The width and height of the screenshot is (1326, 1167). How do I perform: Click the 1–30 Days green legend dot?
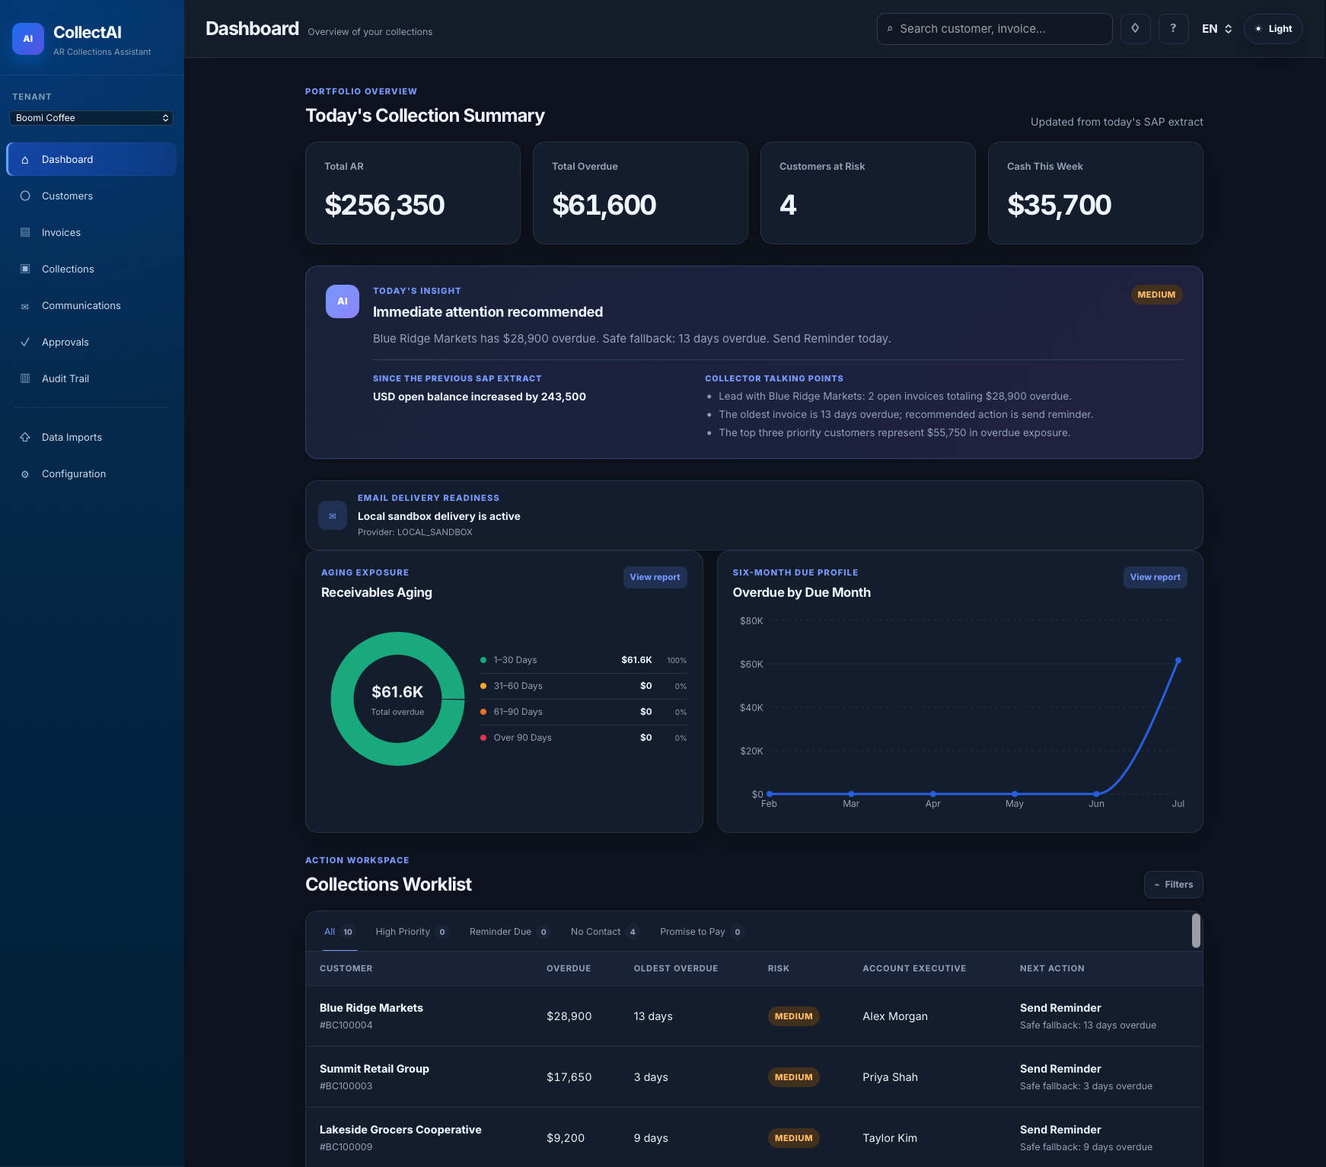point(483,660)
